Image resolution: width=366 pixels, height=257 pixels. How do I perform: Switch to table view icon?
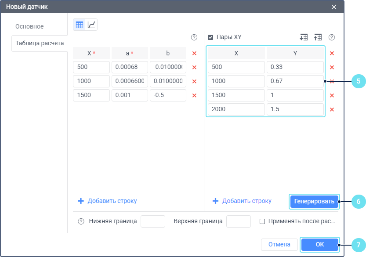[x=80, y=25]
